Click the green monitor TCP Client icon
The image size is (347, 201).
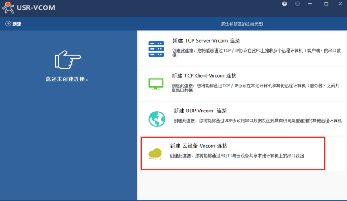coord(155,84)
